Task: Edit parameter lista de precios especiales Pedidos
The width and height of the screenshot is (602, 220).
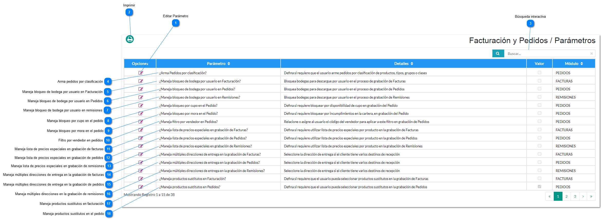Action: point(141,138)
